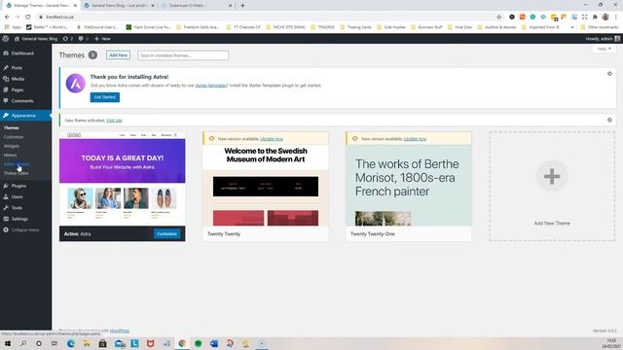
Task: Open Posts in the sidebar
Action: tap(17, 68)
